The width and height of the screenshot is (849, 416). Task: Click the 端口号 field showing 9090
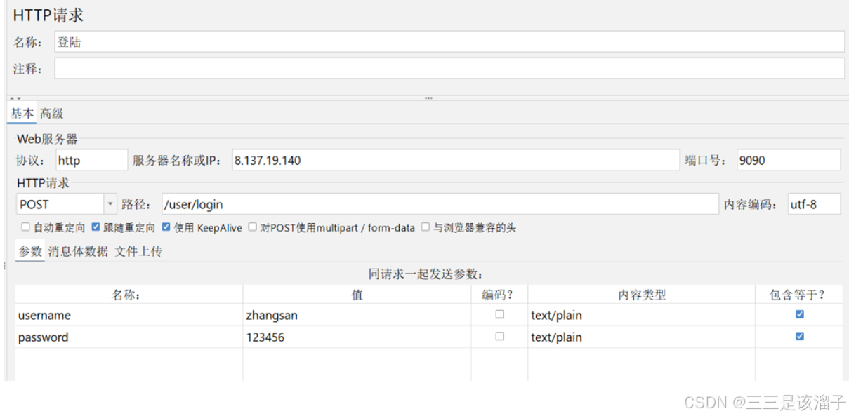[788, 160]
